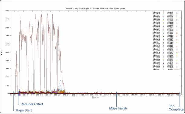Click the hpc091 legend label

point(157,69)
